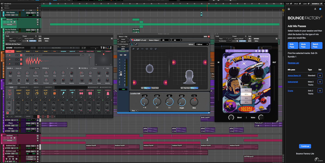The image size is (325, 163).
Task: Open the Channel FX tab
Action: point(24,87)
